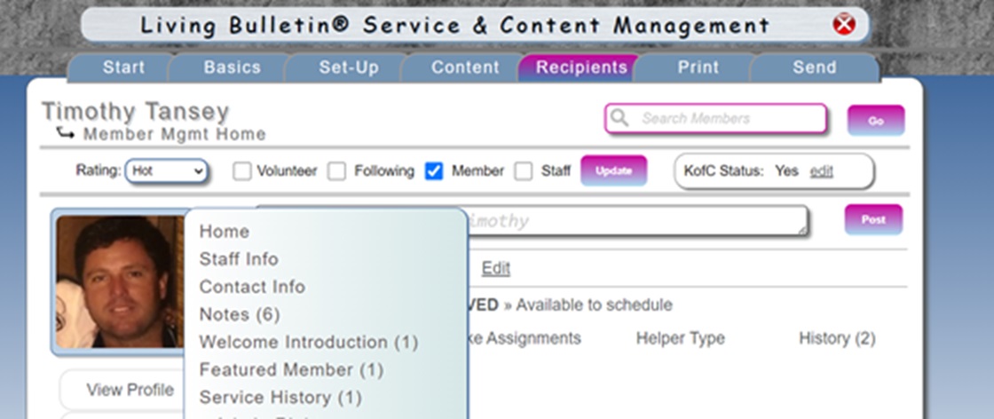Click Timothy Tansey's profile photo
Screen dimensions: 994x419
pyautogui.click(x=120, y=282)
